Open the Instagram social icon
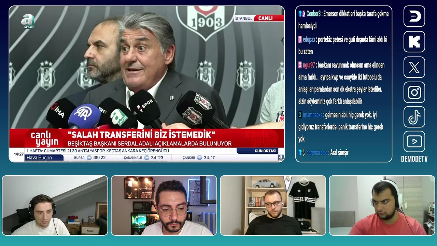 414,92
